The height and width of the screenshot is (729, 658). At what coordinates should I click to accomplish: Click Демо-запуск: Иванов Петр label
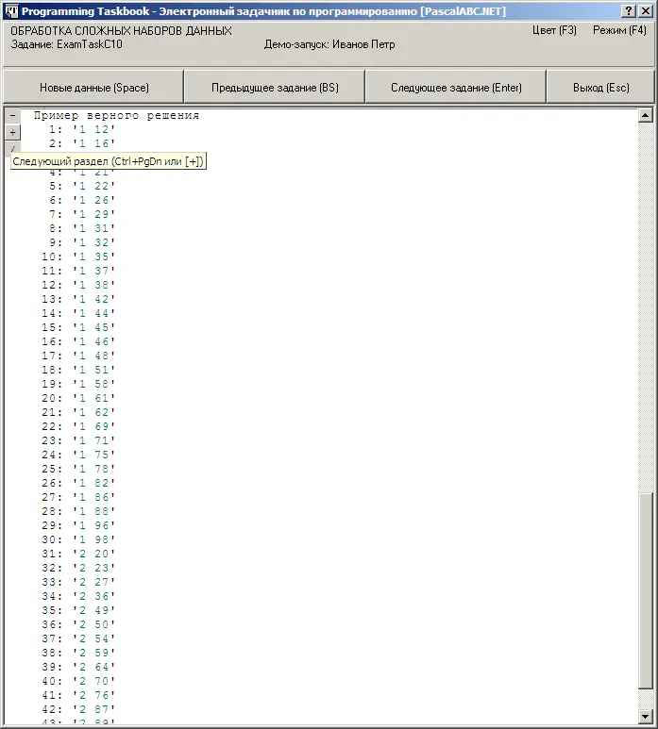pyautogui.click(x=329, y=44)
